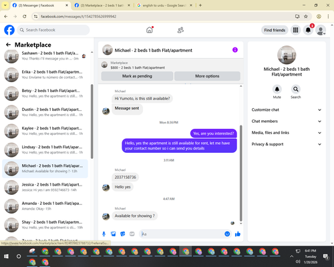Go to Home feed icon
334x267 pixels.
point(150,30)
